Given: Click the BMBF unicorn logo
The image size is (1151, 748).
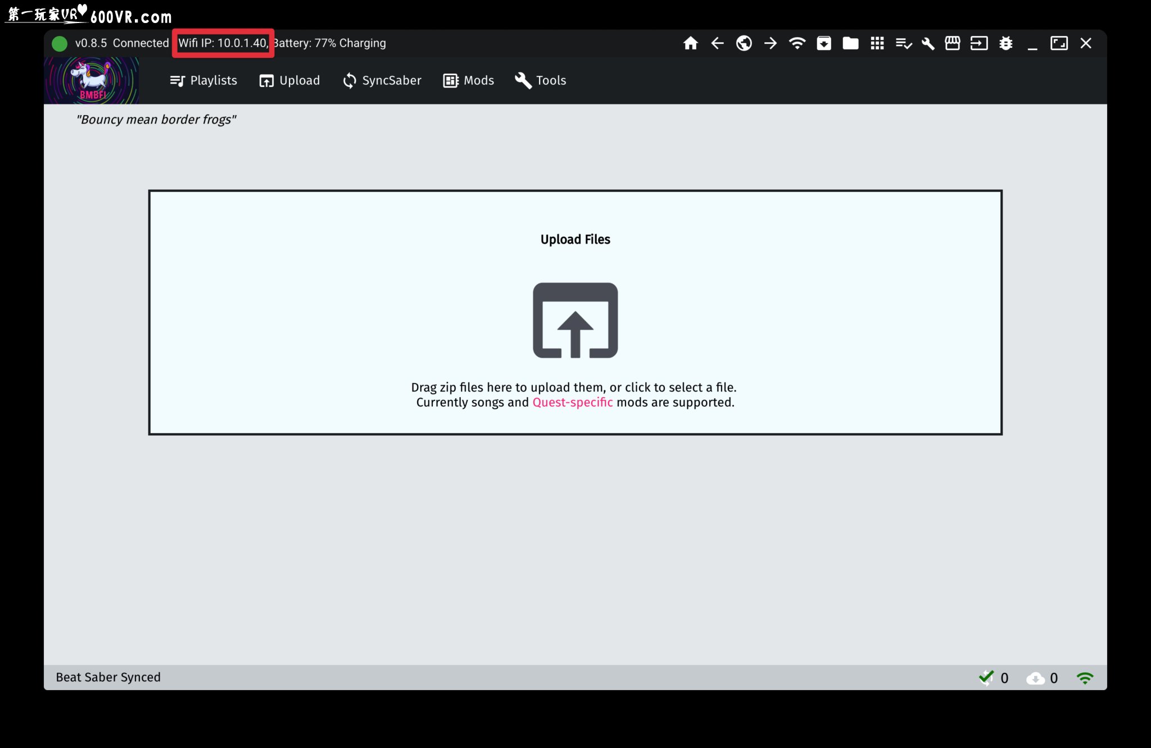Looking at the screenshot, I should tap(92, 80).
